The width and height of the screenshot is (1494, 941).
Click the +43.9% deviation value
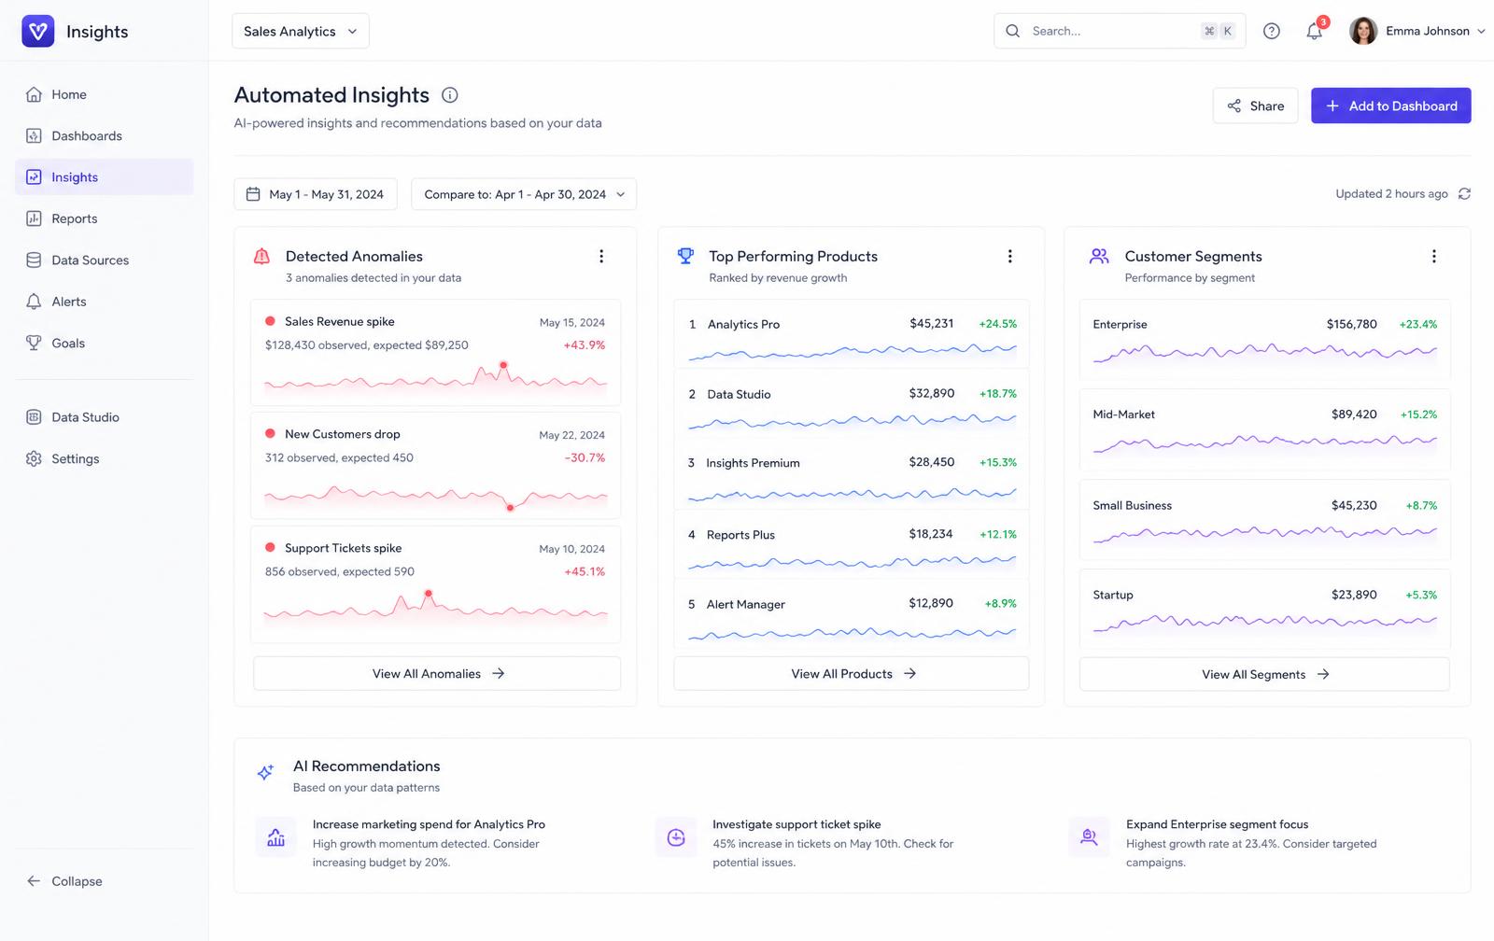[x=585, y=345]
